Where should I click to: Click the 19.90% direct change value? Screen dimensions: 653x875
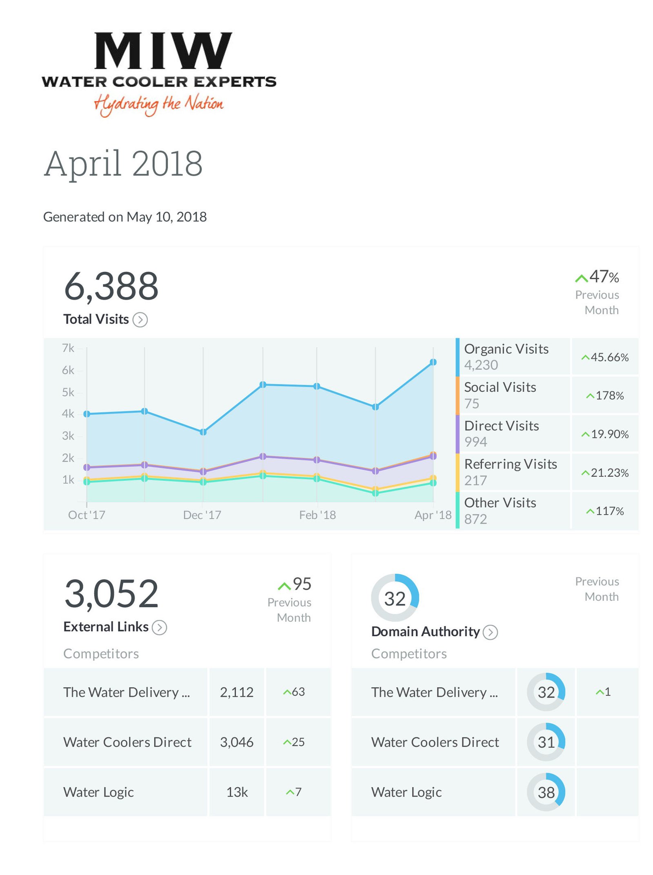(605, 434)
